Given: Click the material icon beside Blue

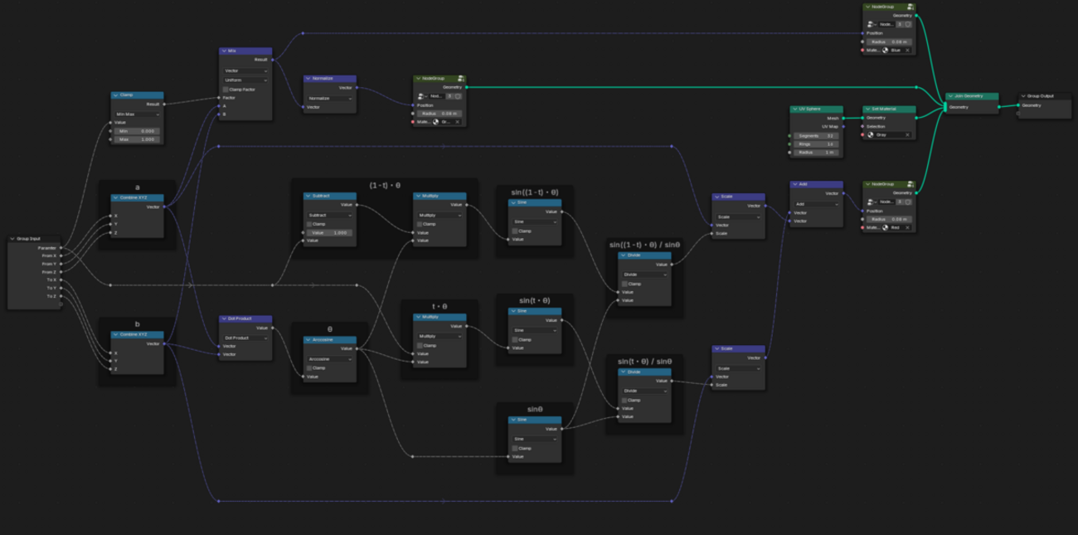Looking at the screenshot, I should (886, 50).
